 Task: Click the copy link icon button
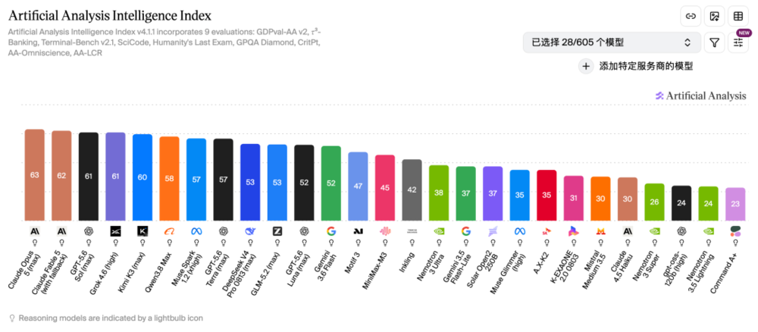tap(691, 17)
